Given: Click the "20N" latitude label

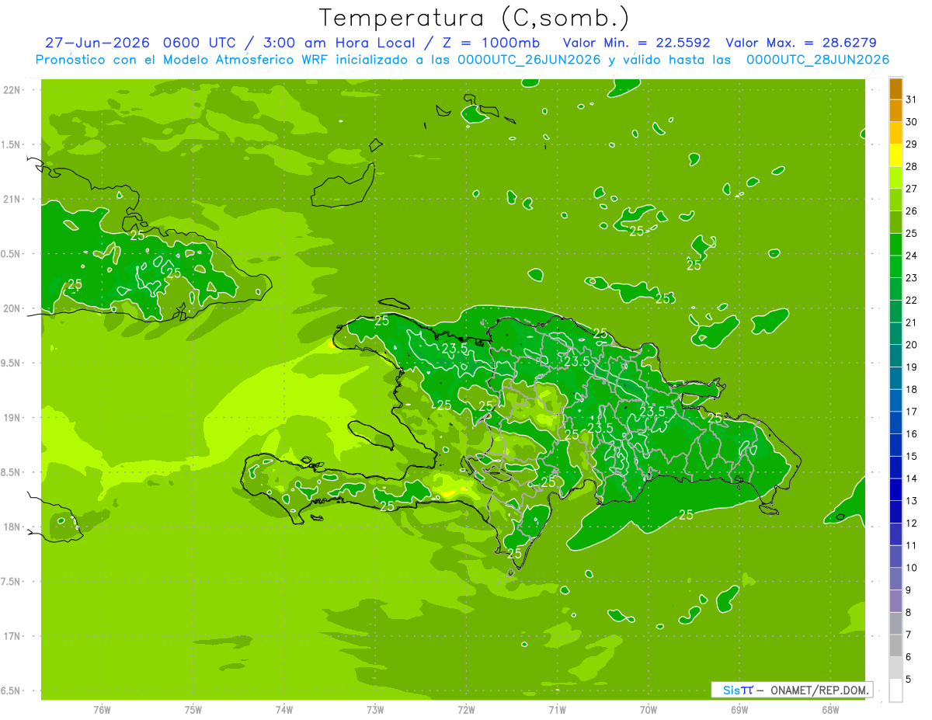Looking at the screenshot, I should (13, 308).
